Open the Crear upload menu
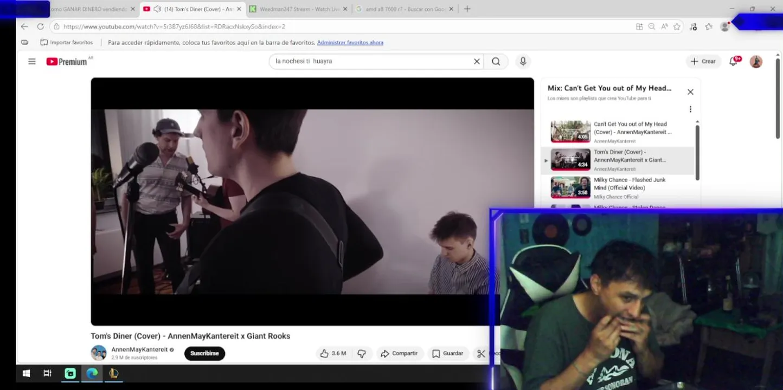Viewport: 783px width, 390px height. (x=703, y=62)
